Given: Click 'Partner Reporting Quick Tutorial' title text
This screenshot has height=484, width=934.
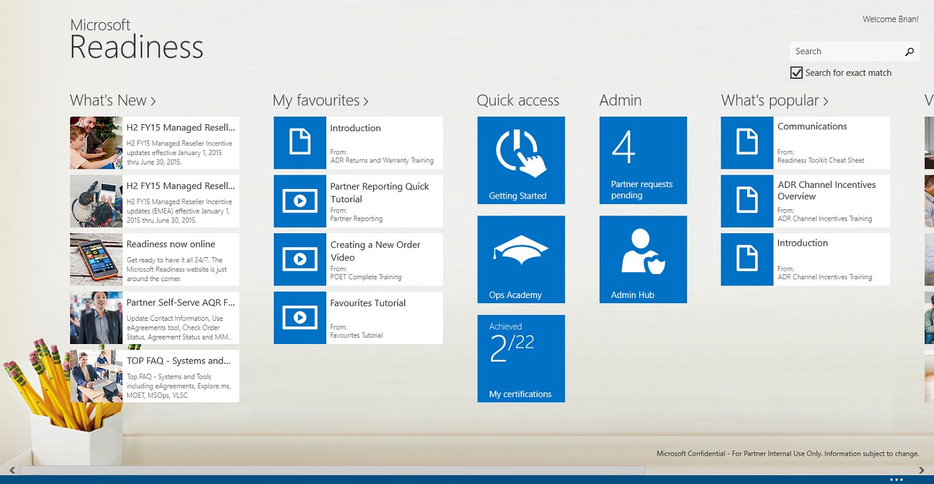Looking at the screenshot, I should pos(379,193).
